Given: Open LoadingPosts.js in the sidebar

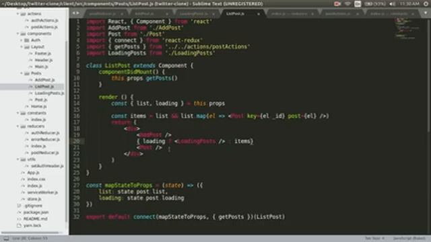Looking at the screenshot, I should (49, 93).
